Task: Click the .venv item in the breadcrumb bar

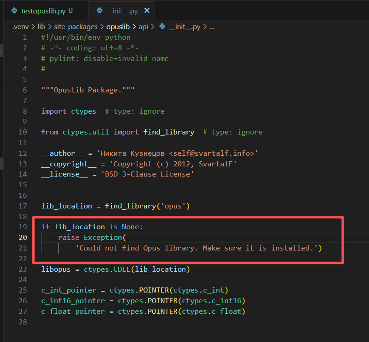Action: pyautogui.click(x=19, y=26)
